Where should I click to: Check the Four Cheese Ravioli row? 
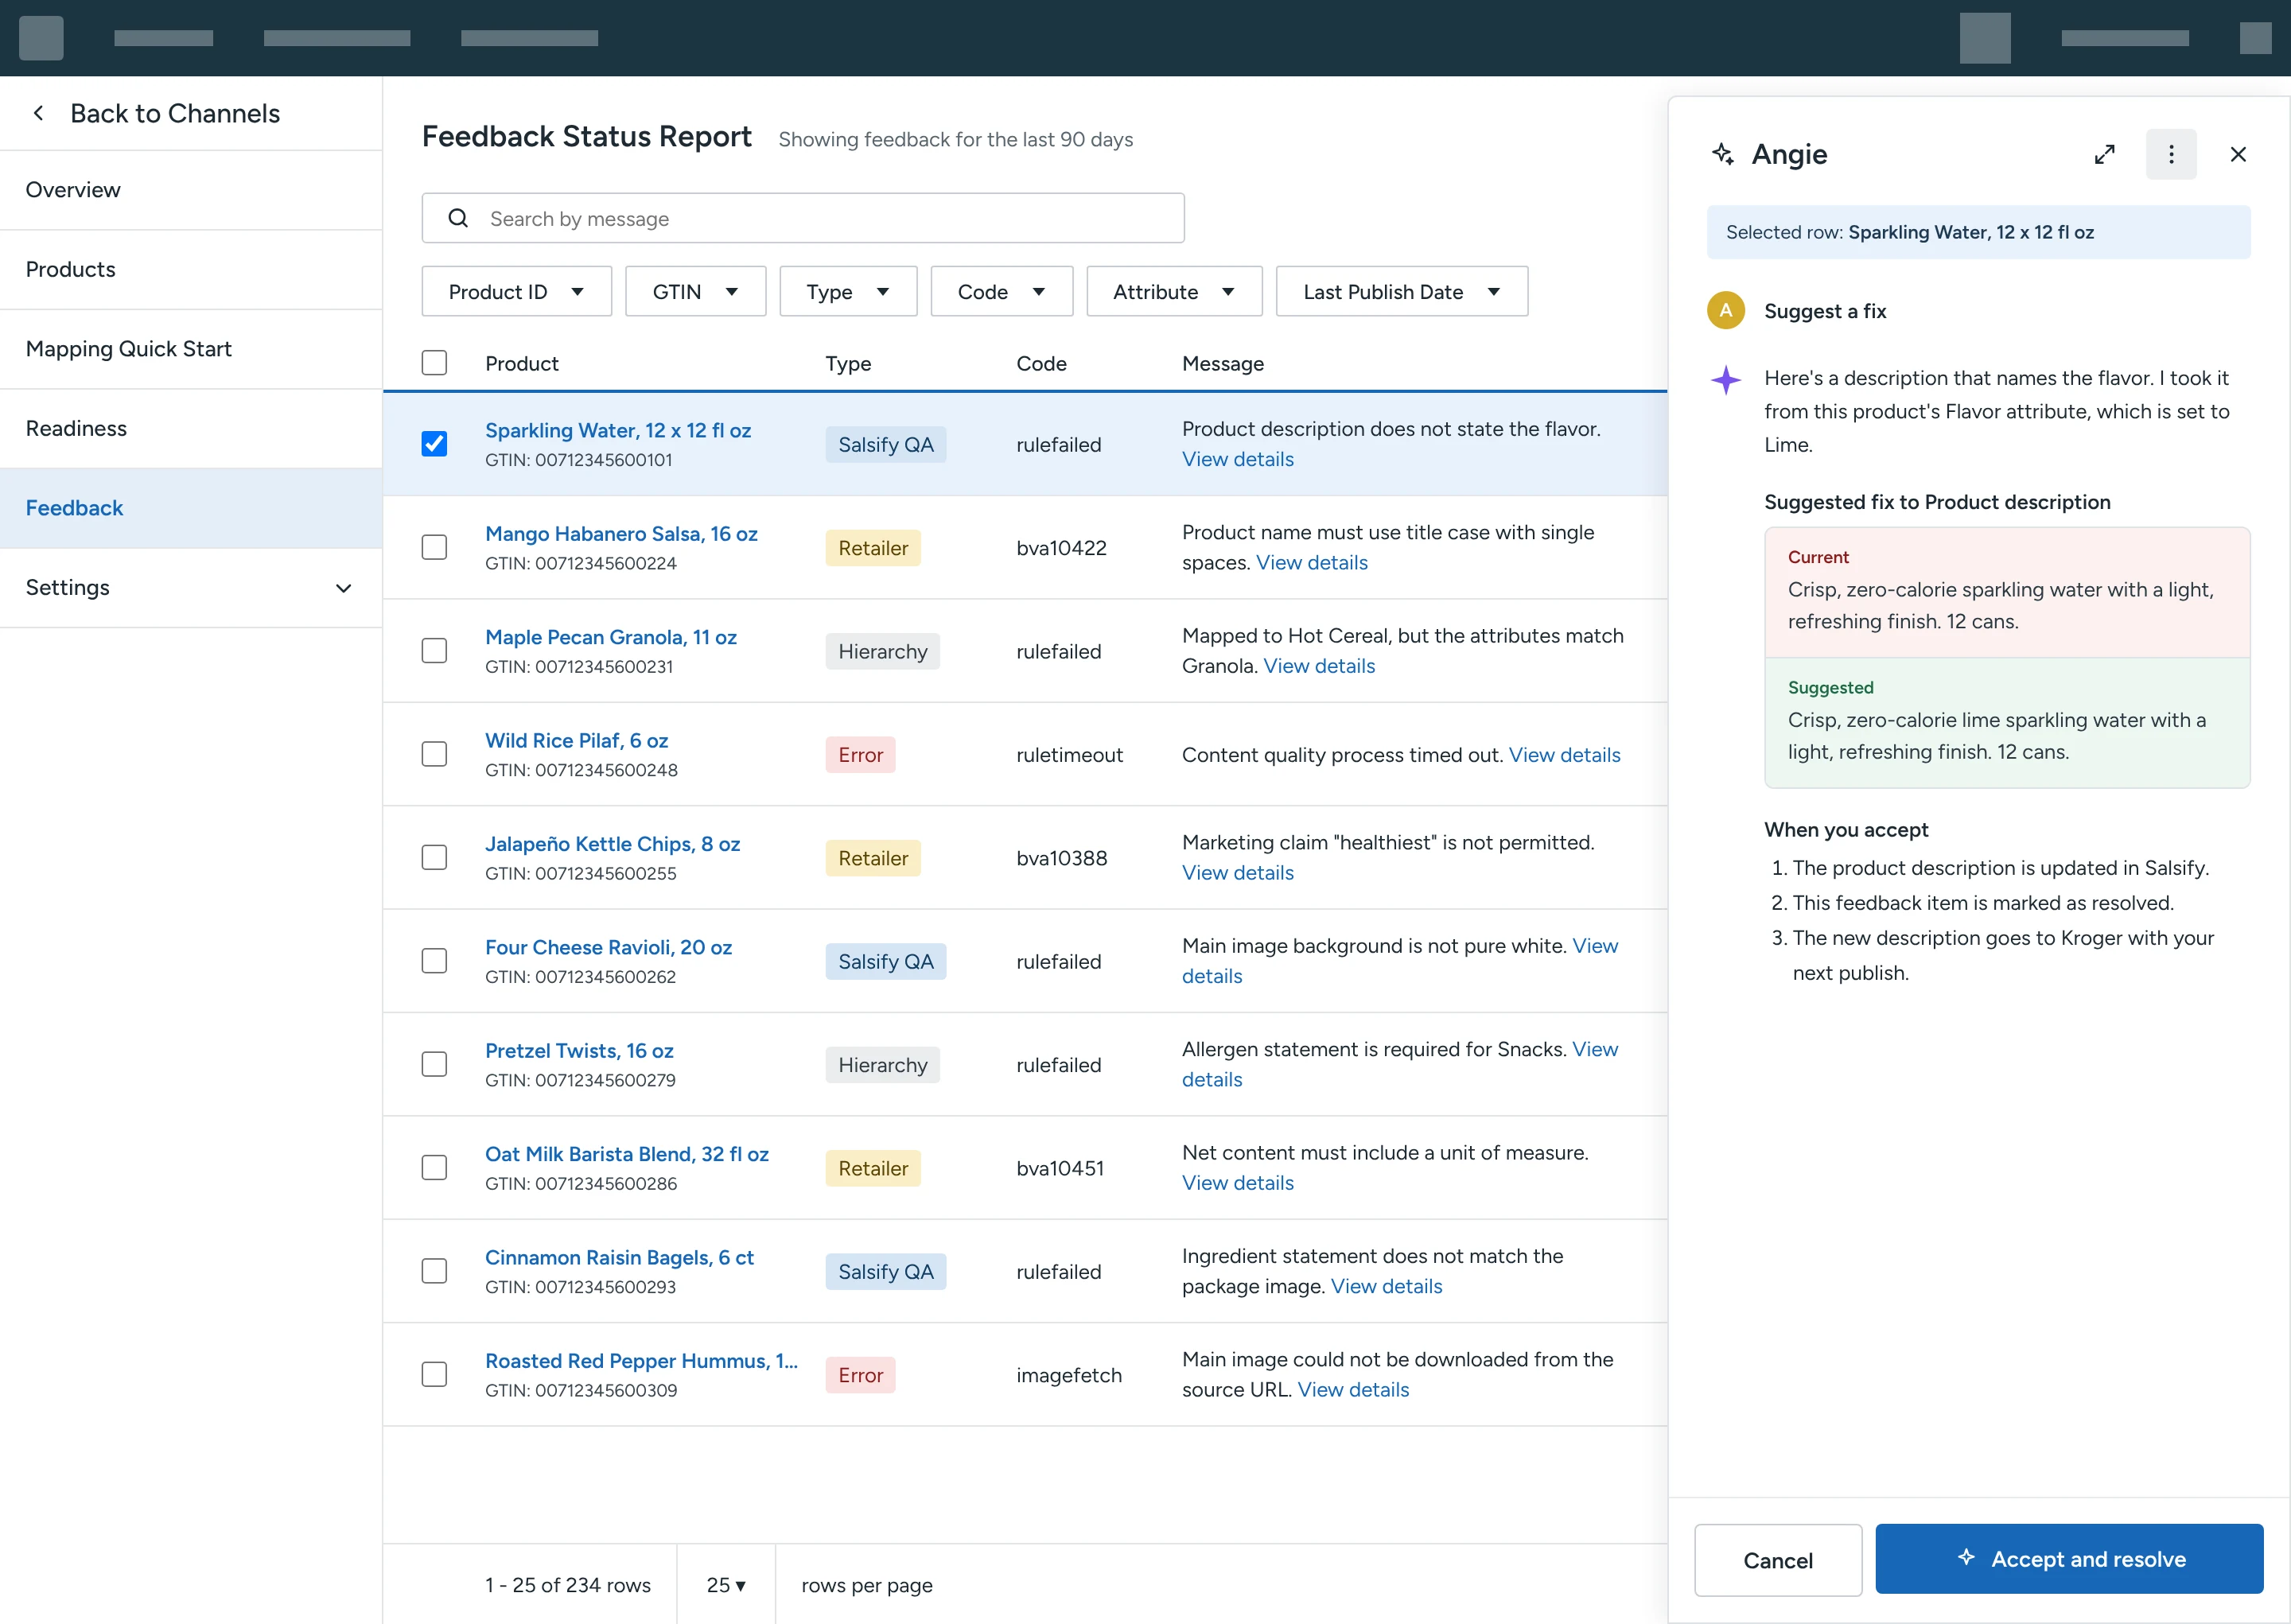pos(434,961)
